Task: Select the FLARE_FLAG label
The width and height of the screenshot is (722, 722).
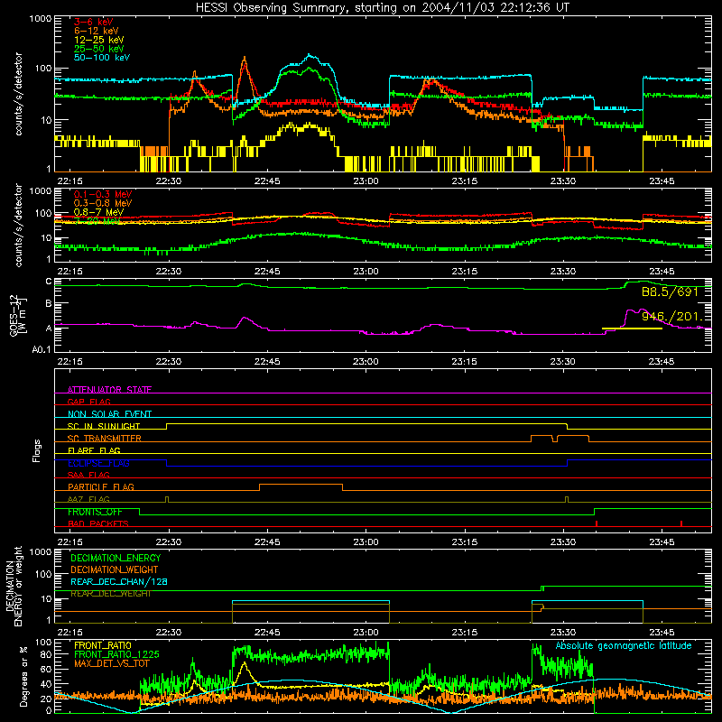Action: point(94,450)
